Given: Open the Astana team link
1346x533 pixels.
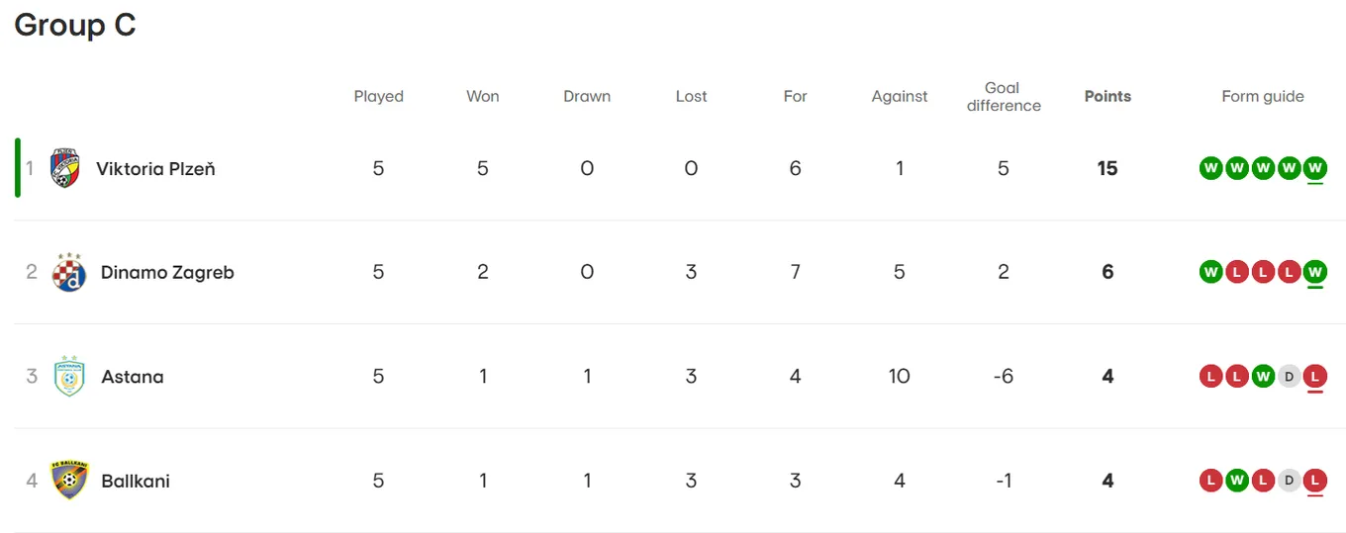Looking at the screenshot, I should point(132,377).
